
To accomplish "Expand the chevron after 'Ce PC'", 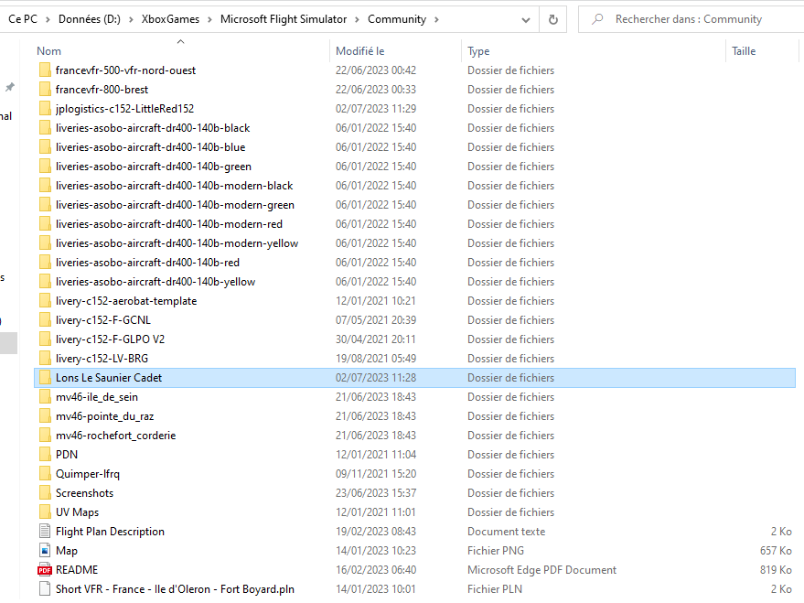I will coord(48,20).
